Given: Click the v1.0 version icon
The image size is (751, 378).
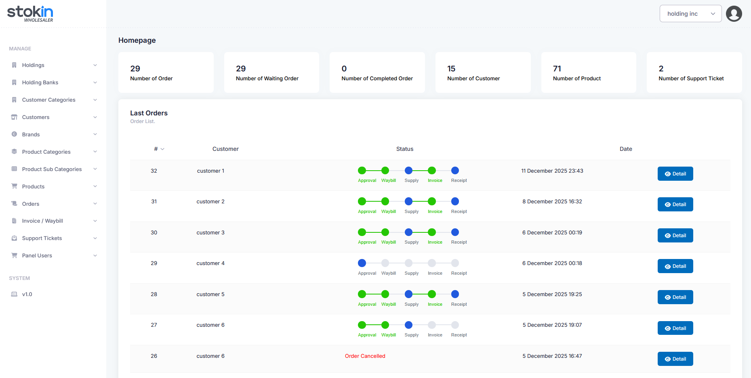Looking at the screenshot, I should point(14,294).
